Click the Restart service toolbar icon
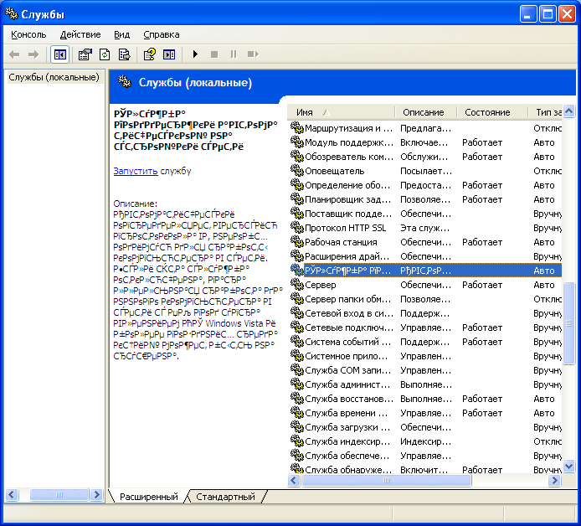581x526 pixels. click(253, 54)
